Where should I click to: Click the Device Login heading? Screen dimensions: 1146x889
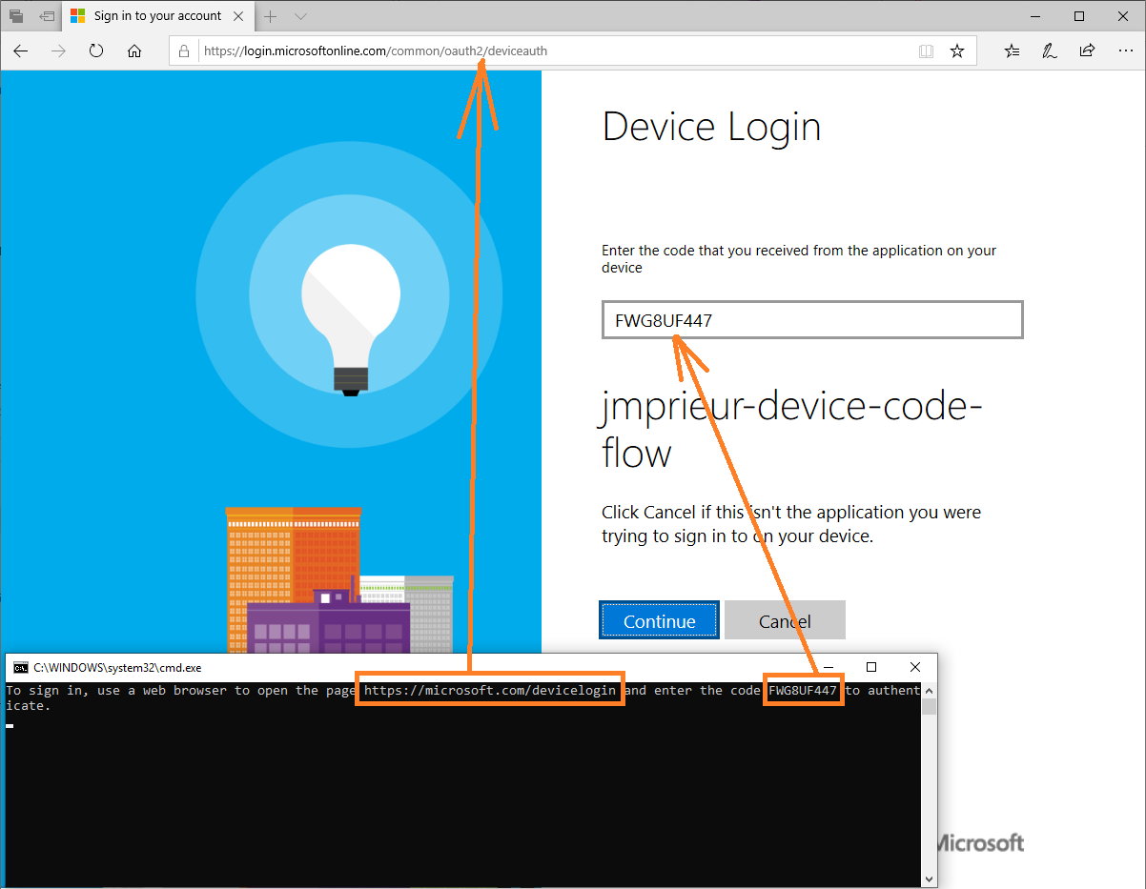coord(711,128)
